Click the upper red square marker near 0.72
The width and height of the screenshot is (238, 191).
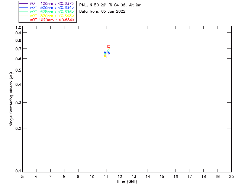pyautogui.click(x=109, y=47)
